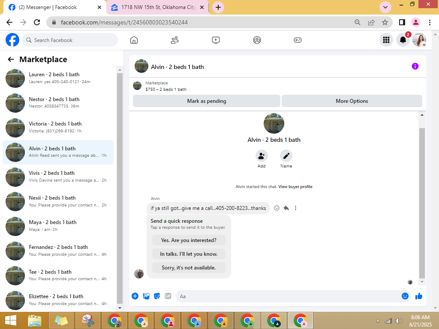This screenshot has height=329, width=439.
Task: Choose a GIF in message composer
Action: (168, 296)
